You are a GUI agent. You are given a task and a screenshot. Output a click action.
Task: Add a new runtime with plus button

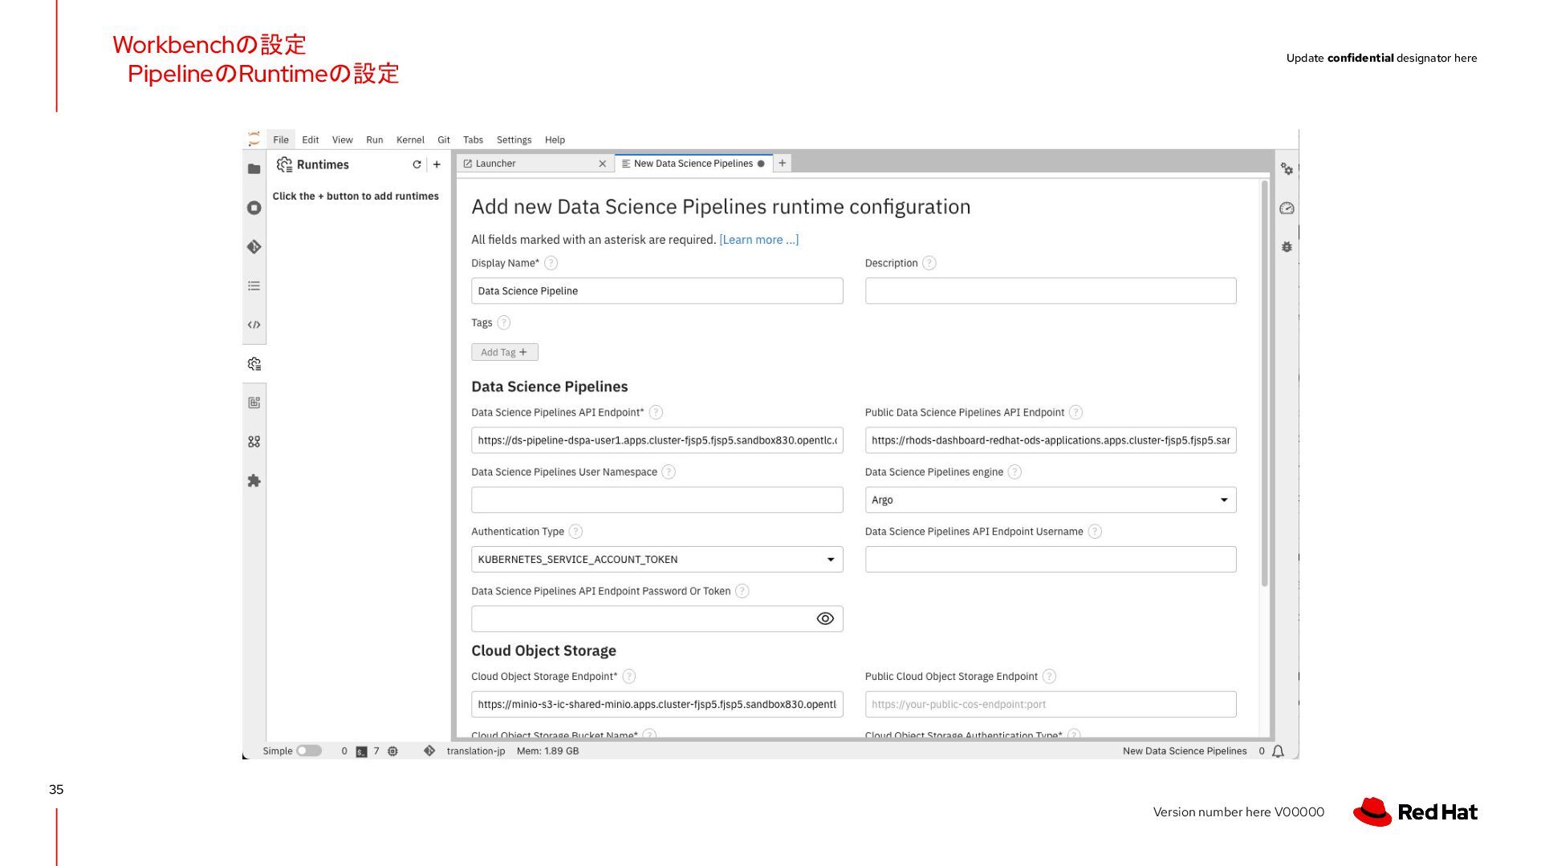pos(437,164)
